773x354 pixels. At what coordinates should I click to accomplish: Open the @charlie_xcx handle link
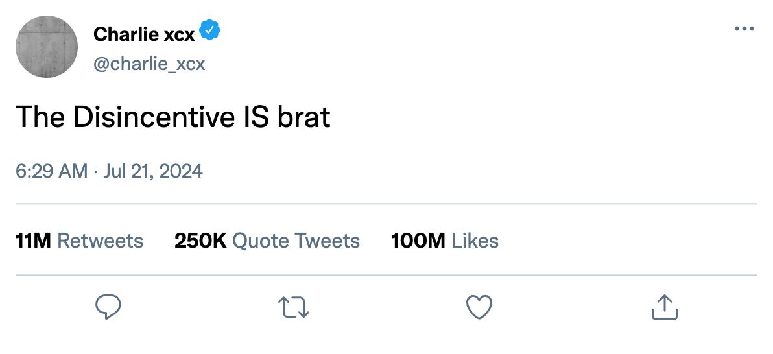[x=149, y=64]
